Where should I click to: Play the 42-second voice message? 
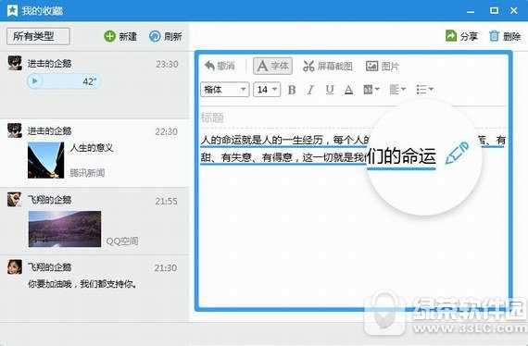point(34,81)
